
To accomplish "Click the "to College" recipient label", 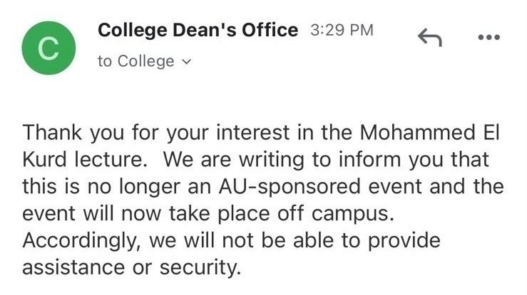I will (x=135, y=62).
